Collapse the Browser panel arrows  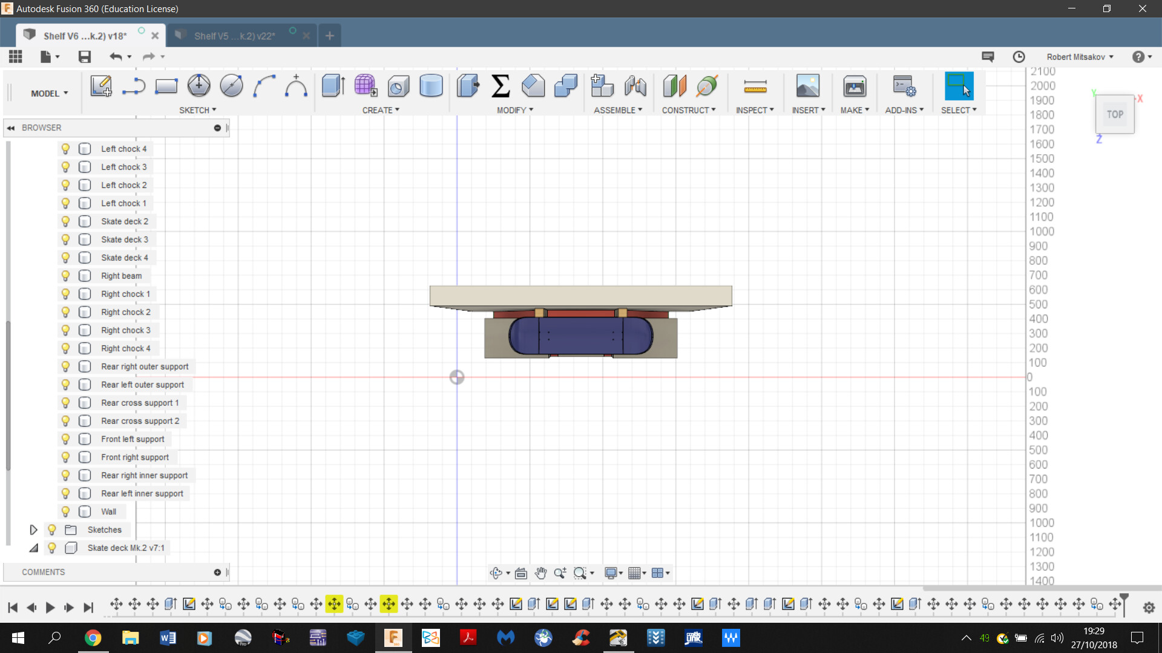(x=11, y=128)
